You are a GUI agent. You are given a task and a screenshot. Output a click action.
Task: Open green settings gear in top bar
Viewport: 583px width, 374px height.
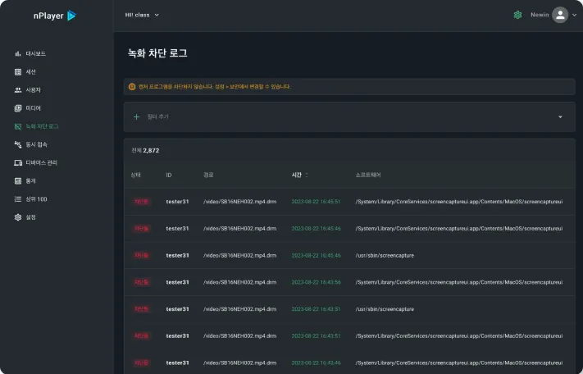[x=517, y=15]
